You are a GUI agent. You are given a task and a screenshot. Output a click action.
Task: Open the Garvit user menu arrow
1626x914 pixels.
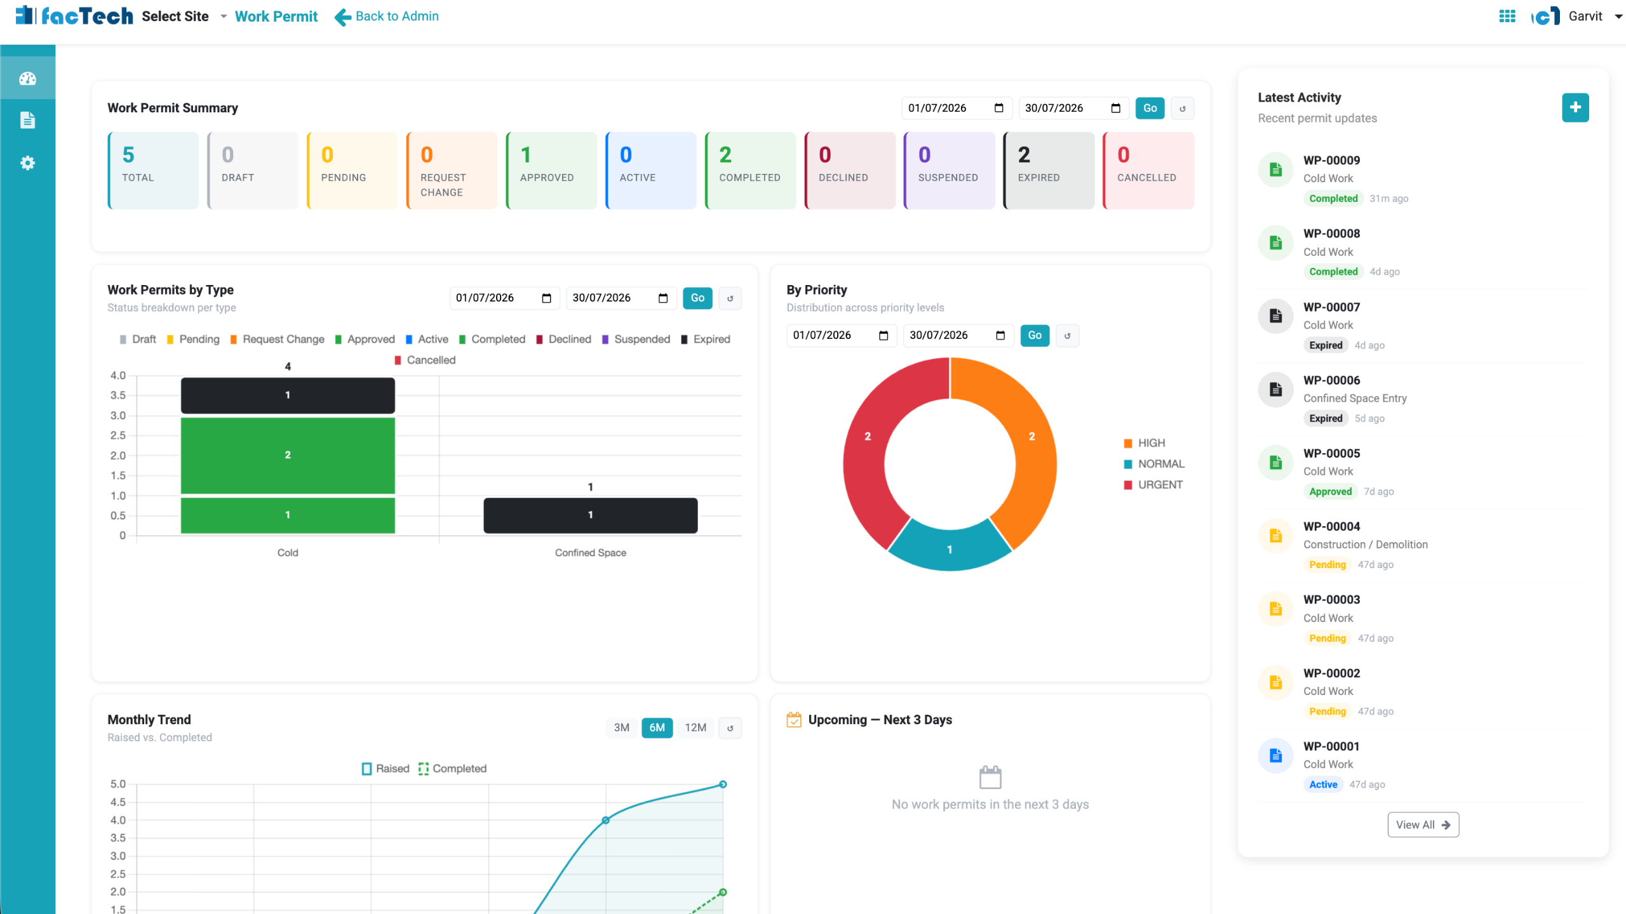click(x=1618, y=17)
